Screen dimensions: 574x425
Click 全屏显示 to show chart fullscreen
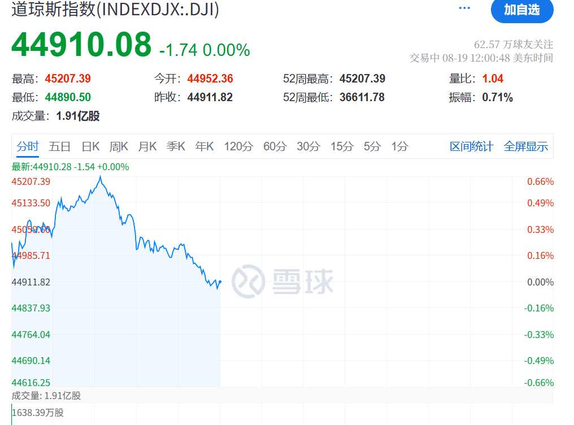coord(526,147)
